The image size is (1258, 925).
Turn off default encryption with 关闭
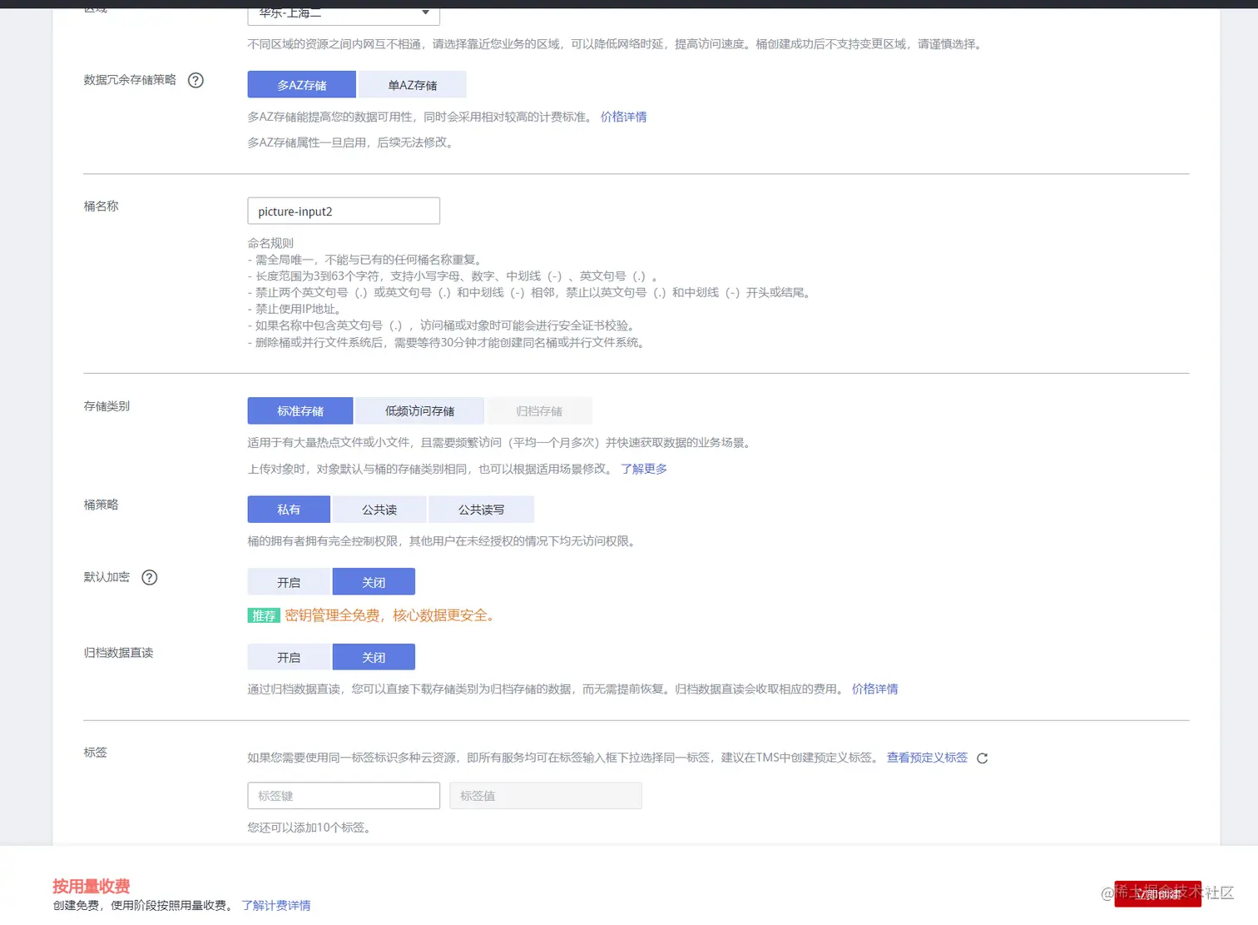[374, 582]
